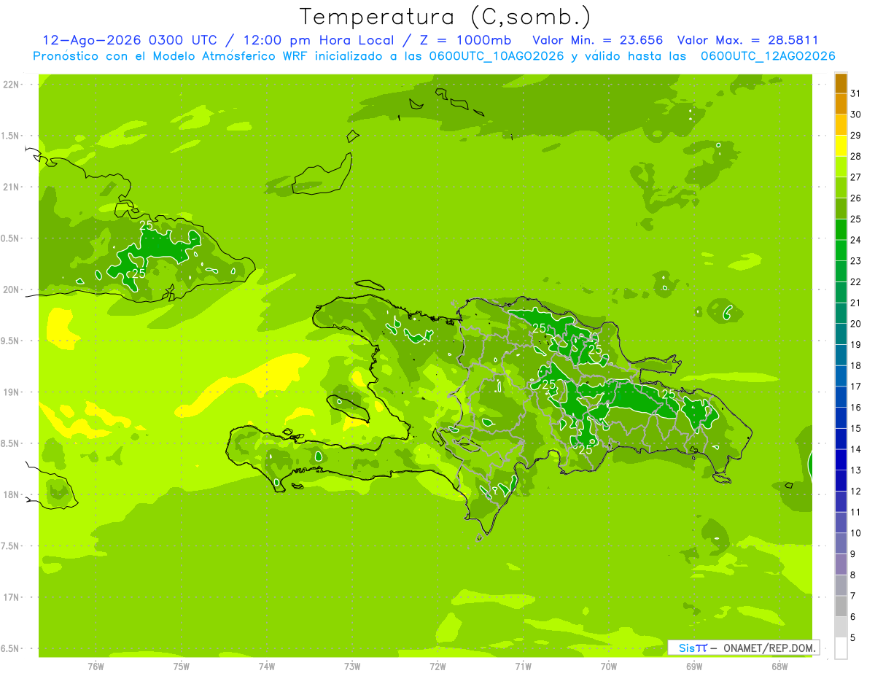875x676 pixels.
Task: Click the '71W' longitude axis label
Action: tap(523, 667)
